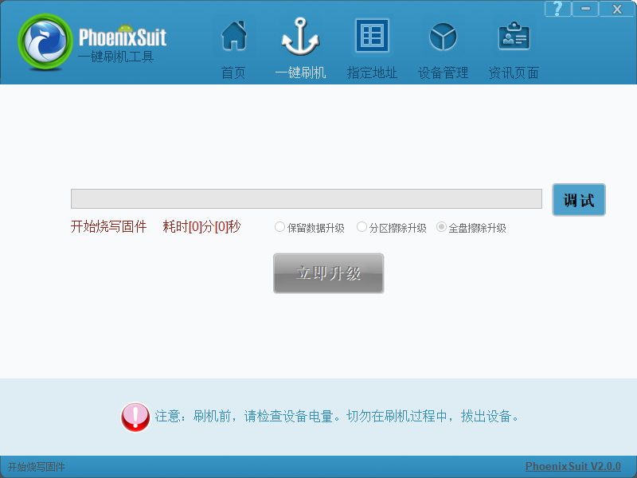Image resolution: width=637 pixels, height=478 pixels.
Task: Click the firmware path input field
Action: tap(307, 198)
